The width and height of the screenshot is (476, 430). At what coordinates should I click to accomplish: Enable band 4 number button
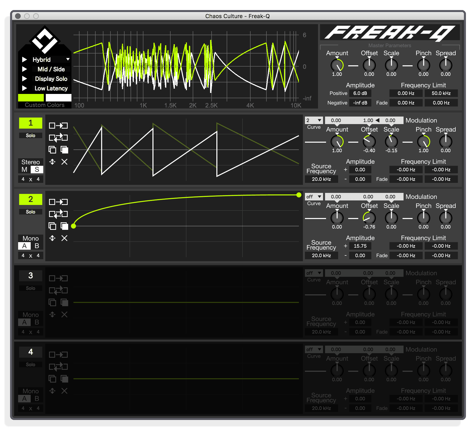point(31,352)
